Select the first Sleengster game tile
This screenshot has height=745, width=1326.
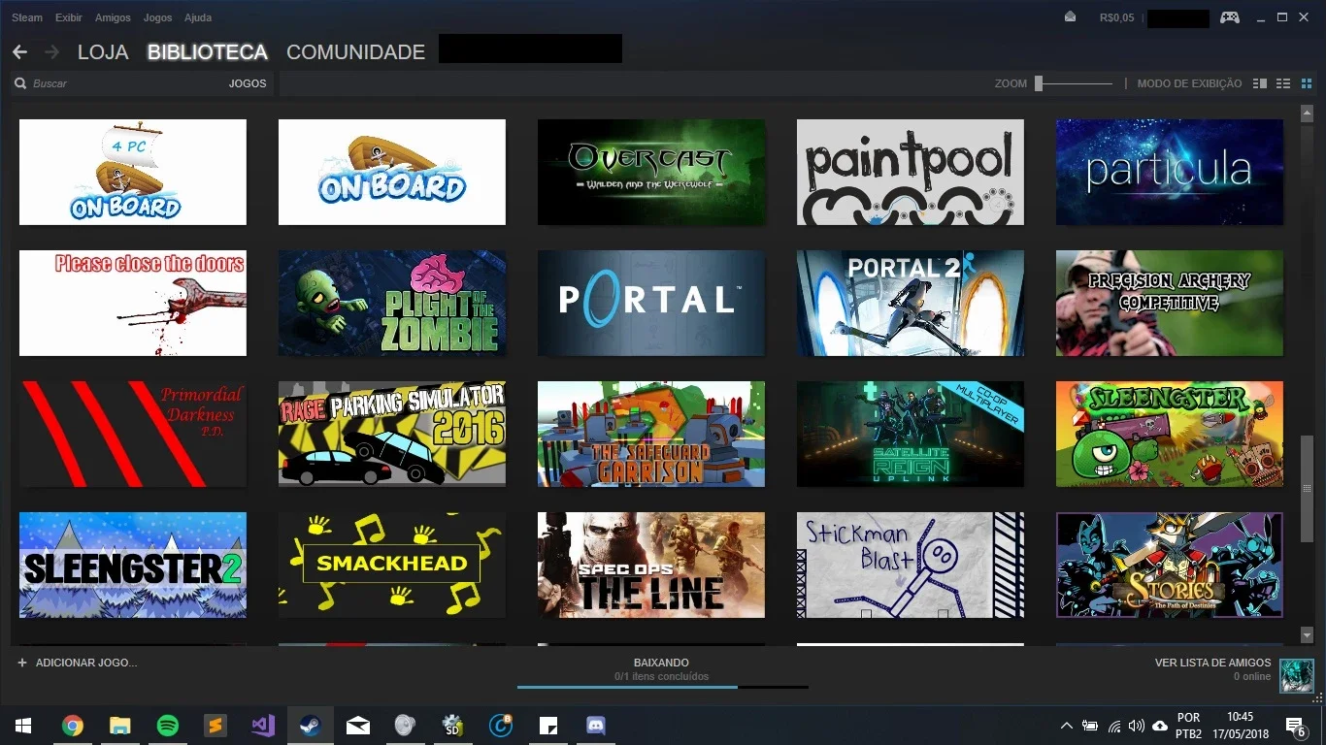coord(1170,434)
